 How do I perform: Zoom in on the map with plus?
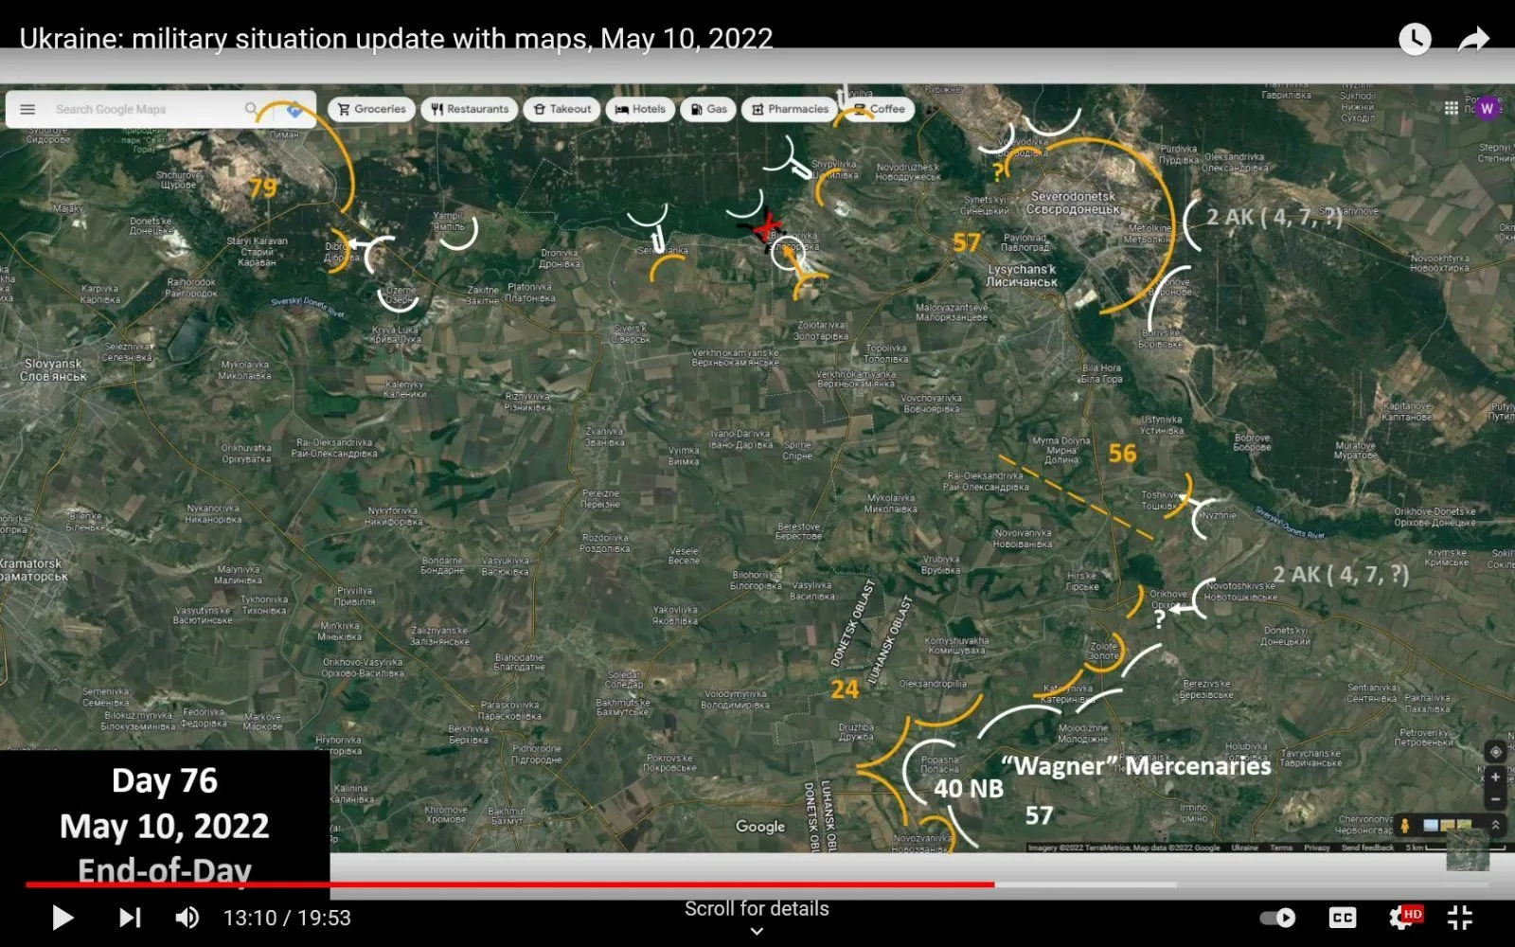[1495, 777]
